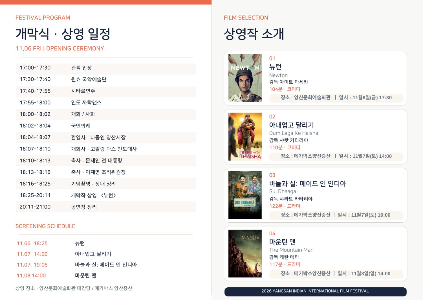This screenshot has width=423, height=300.
Task: Click the heading 상영작 소개
Action: 254,34
